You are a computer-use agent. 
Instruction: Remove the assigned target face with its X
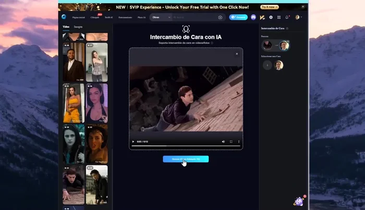(288, 42)
